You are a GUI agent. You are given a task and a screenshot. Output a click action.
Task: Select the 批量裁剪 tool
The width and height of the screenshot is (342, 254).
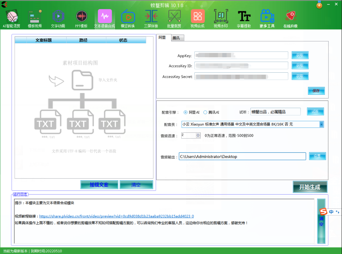[174, 18]
